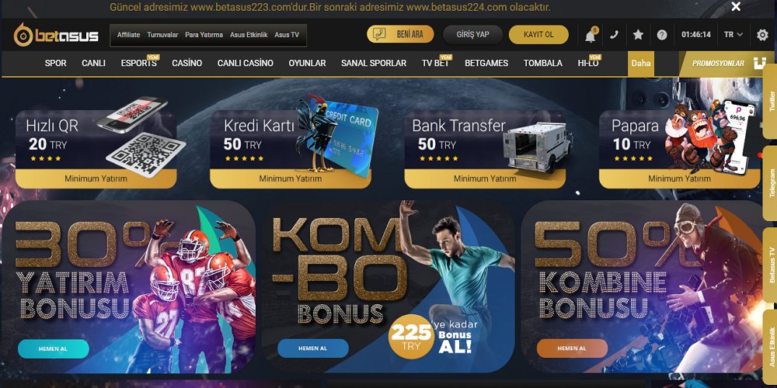Expand the TR language dropdown

[733, 35]
